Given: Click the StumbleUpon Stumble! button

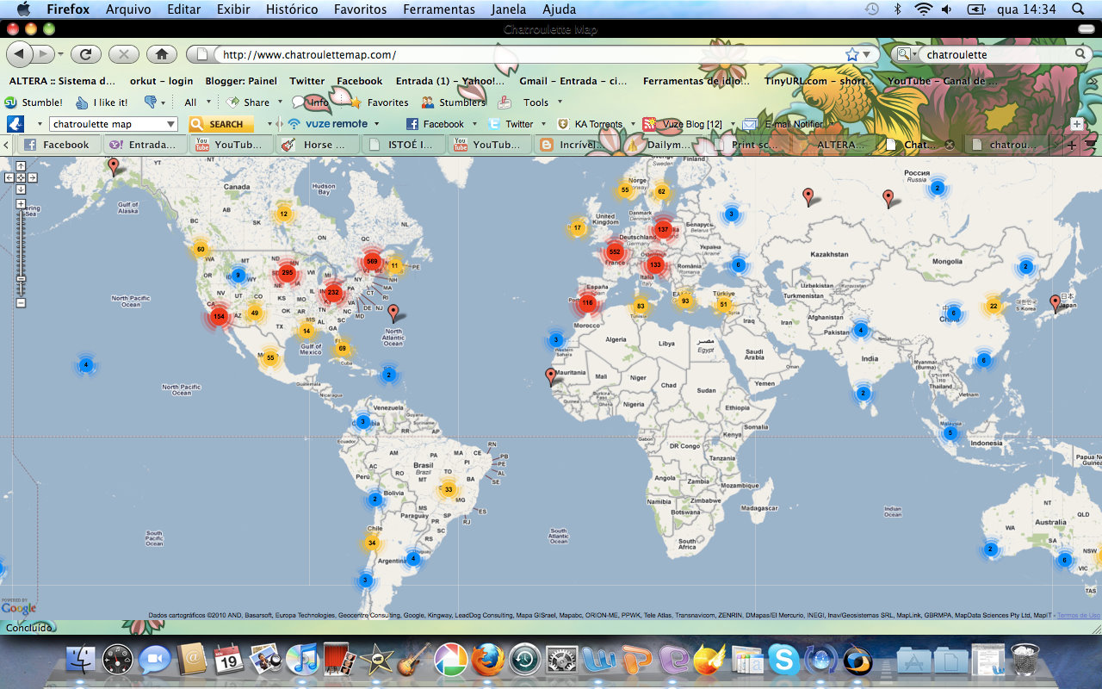Looking at the screenshot, I should click(x=34, y=102).
